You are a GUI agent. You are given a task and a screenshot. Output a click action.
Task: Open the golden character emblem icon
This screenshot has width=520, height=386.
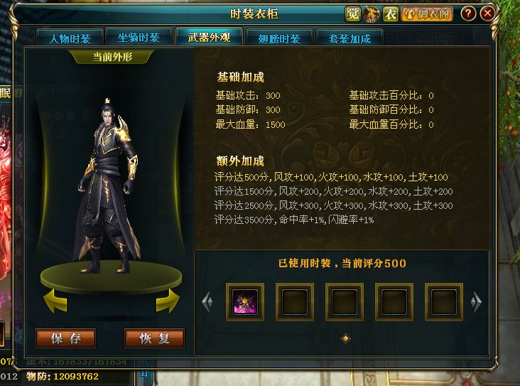point(371,14)
